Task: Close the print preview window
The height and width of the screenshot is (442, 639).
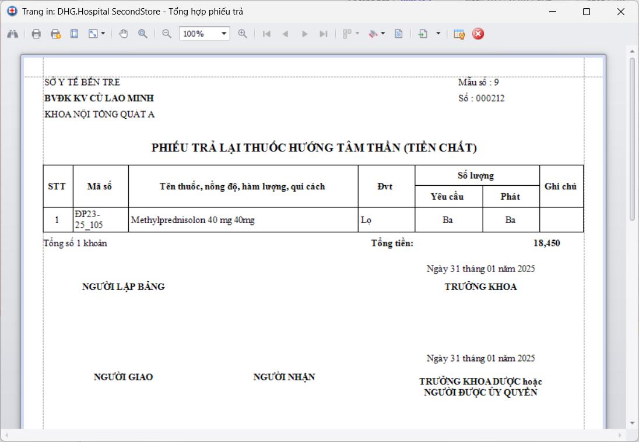Action: (621, 12)
